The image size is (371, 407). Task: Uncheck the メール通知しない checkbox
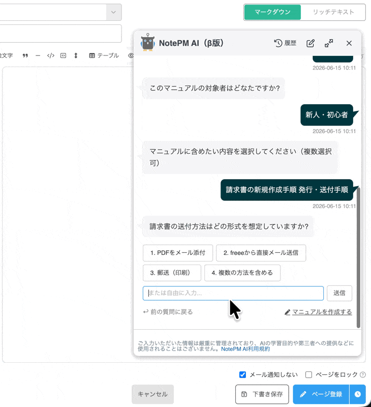[x=242, y=374]
